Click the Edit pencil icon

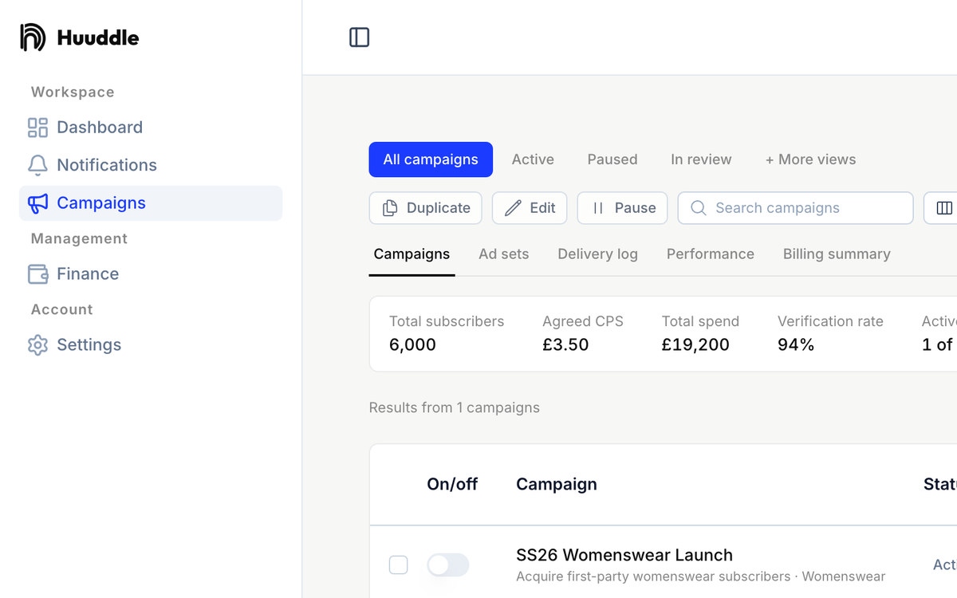tap(513, 208)
